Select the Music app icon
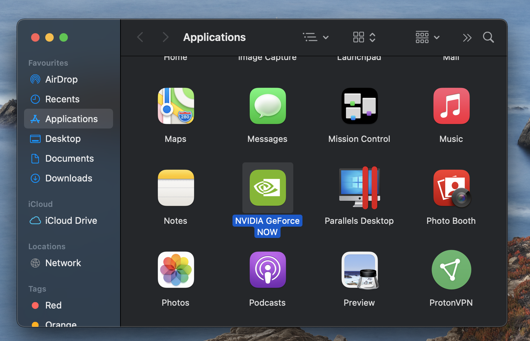 [451, 106]
